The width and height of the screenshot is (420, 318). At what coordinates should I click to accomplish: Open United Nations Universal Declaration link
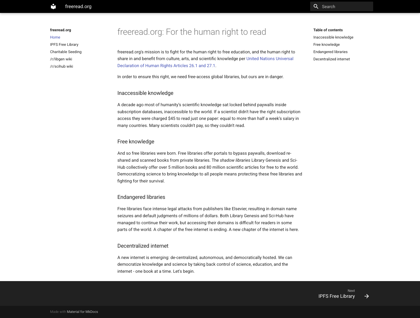tap(269, 59)
